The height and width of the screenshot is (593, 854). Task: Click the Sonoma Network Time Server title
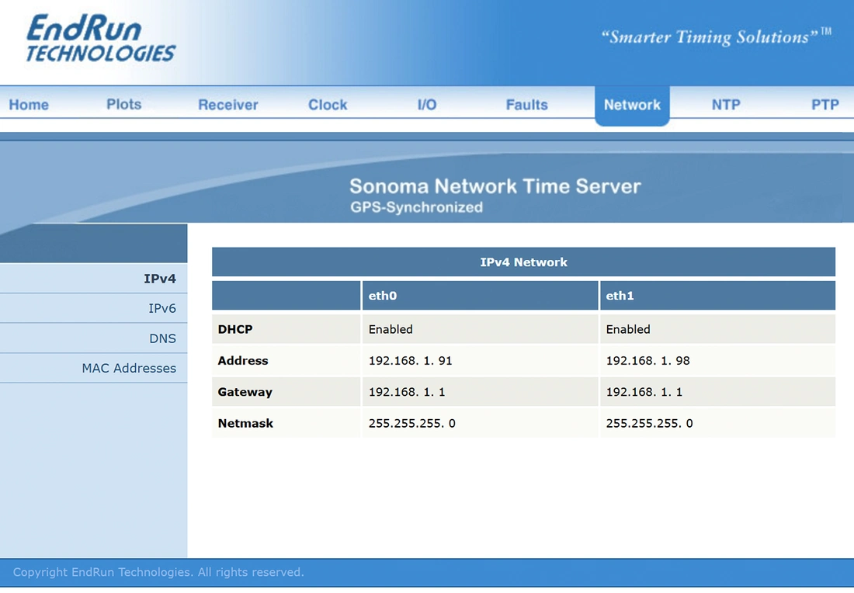pos(495,186)
